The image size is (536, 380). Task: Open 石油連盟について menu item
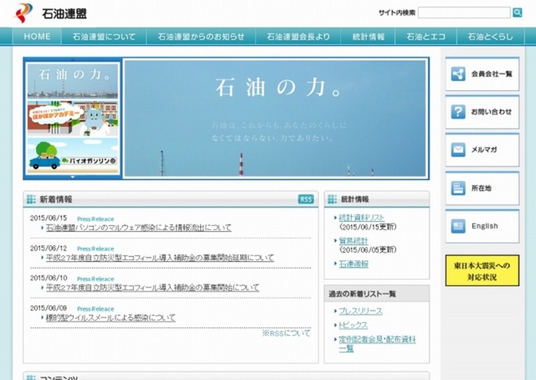click(x=104, y=37)
